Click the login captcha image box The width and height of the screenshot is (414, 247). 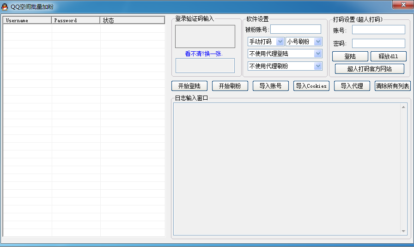point(205,36)
